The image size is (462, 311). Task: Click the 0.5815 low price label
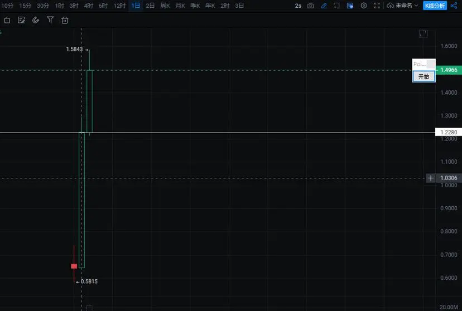click(x=89, y=281)
